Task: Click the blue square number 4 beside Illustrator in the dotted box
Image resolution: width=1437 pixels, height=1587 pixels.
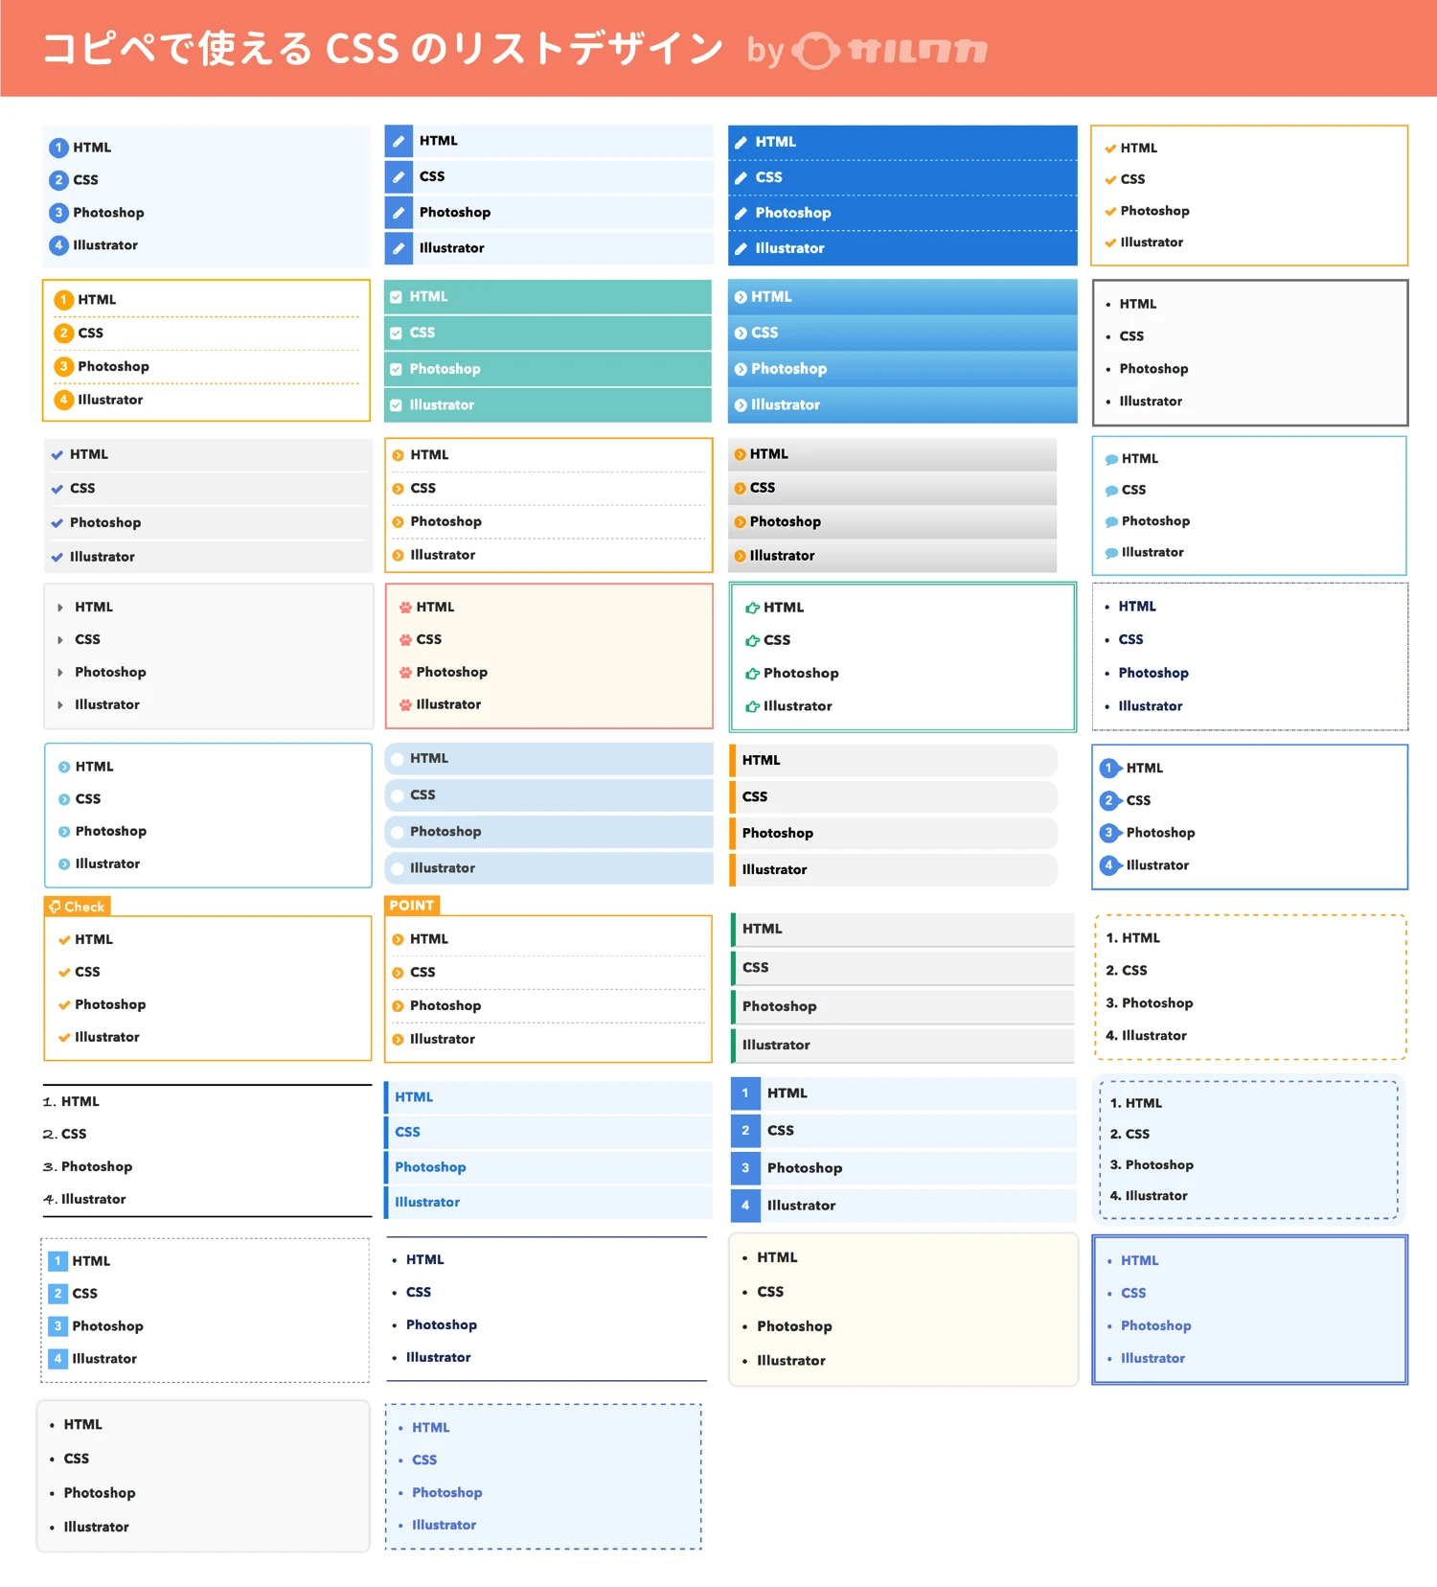Action: (x=57, y=1358)
